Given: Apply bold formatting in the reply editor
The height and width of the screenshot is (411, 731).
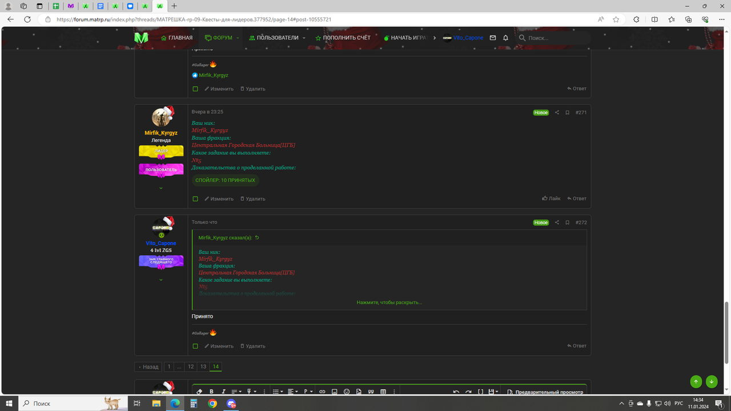Looking at the screenshot, I should pos(211,391).
